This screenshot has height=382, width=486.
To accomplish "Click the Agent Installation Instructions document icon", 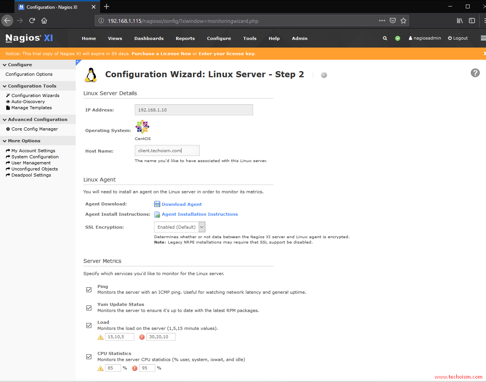I will click(157, 215).
